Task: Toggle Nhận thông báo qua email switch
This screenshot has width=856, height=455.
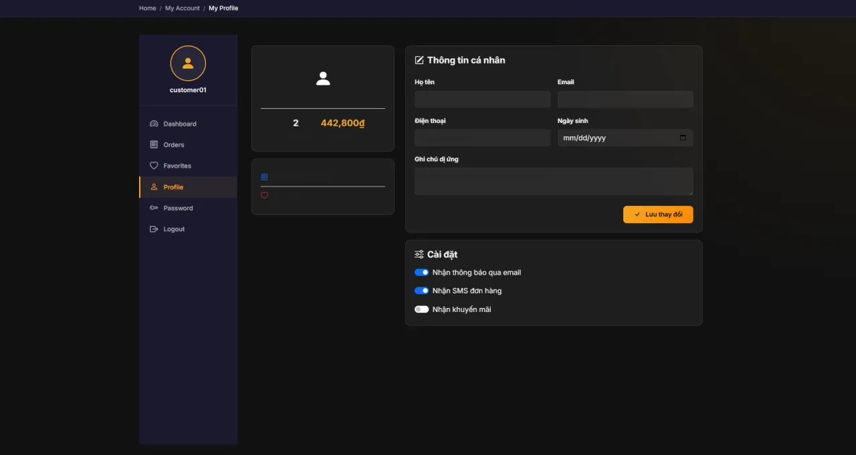Action: click(421, 273)
